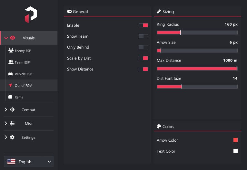The width and height of the screenshot is (247, 170).
Task: Open the Arrow Color red swatch
Action: pyautogui.click(x=235, y=140)
